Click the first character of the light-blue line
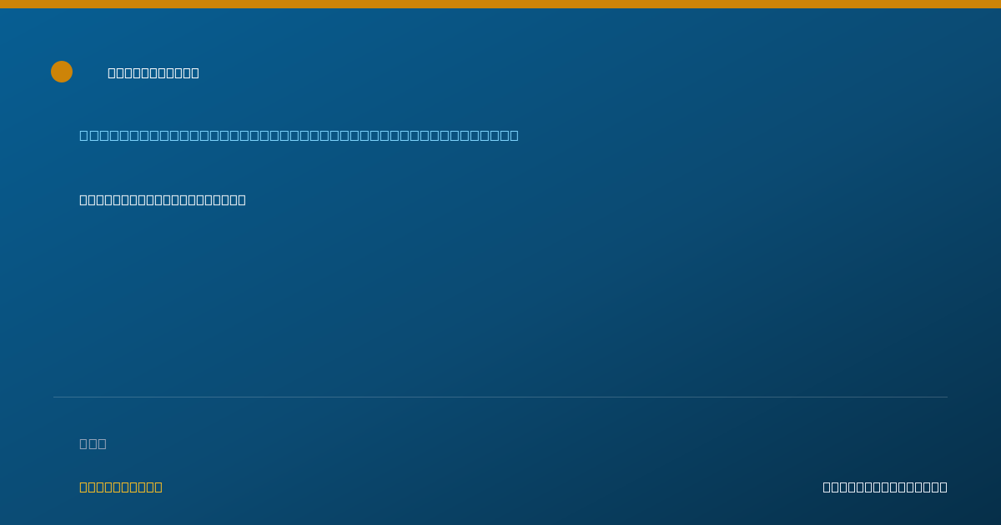 (x=83, y=135)
